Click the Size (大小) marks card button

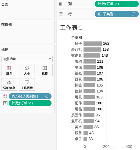click(x=27, y=70)
